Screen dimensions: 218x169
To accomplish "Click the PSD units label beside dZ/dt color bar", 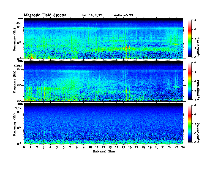I will (x=198, y=133).
